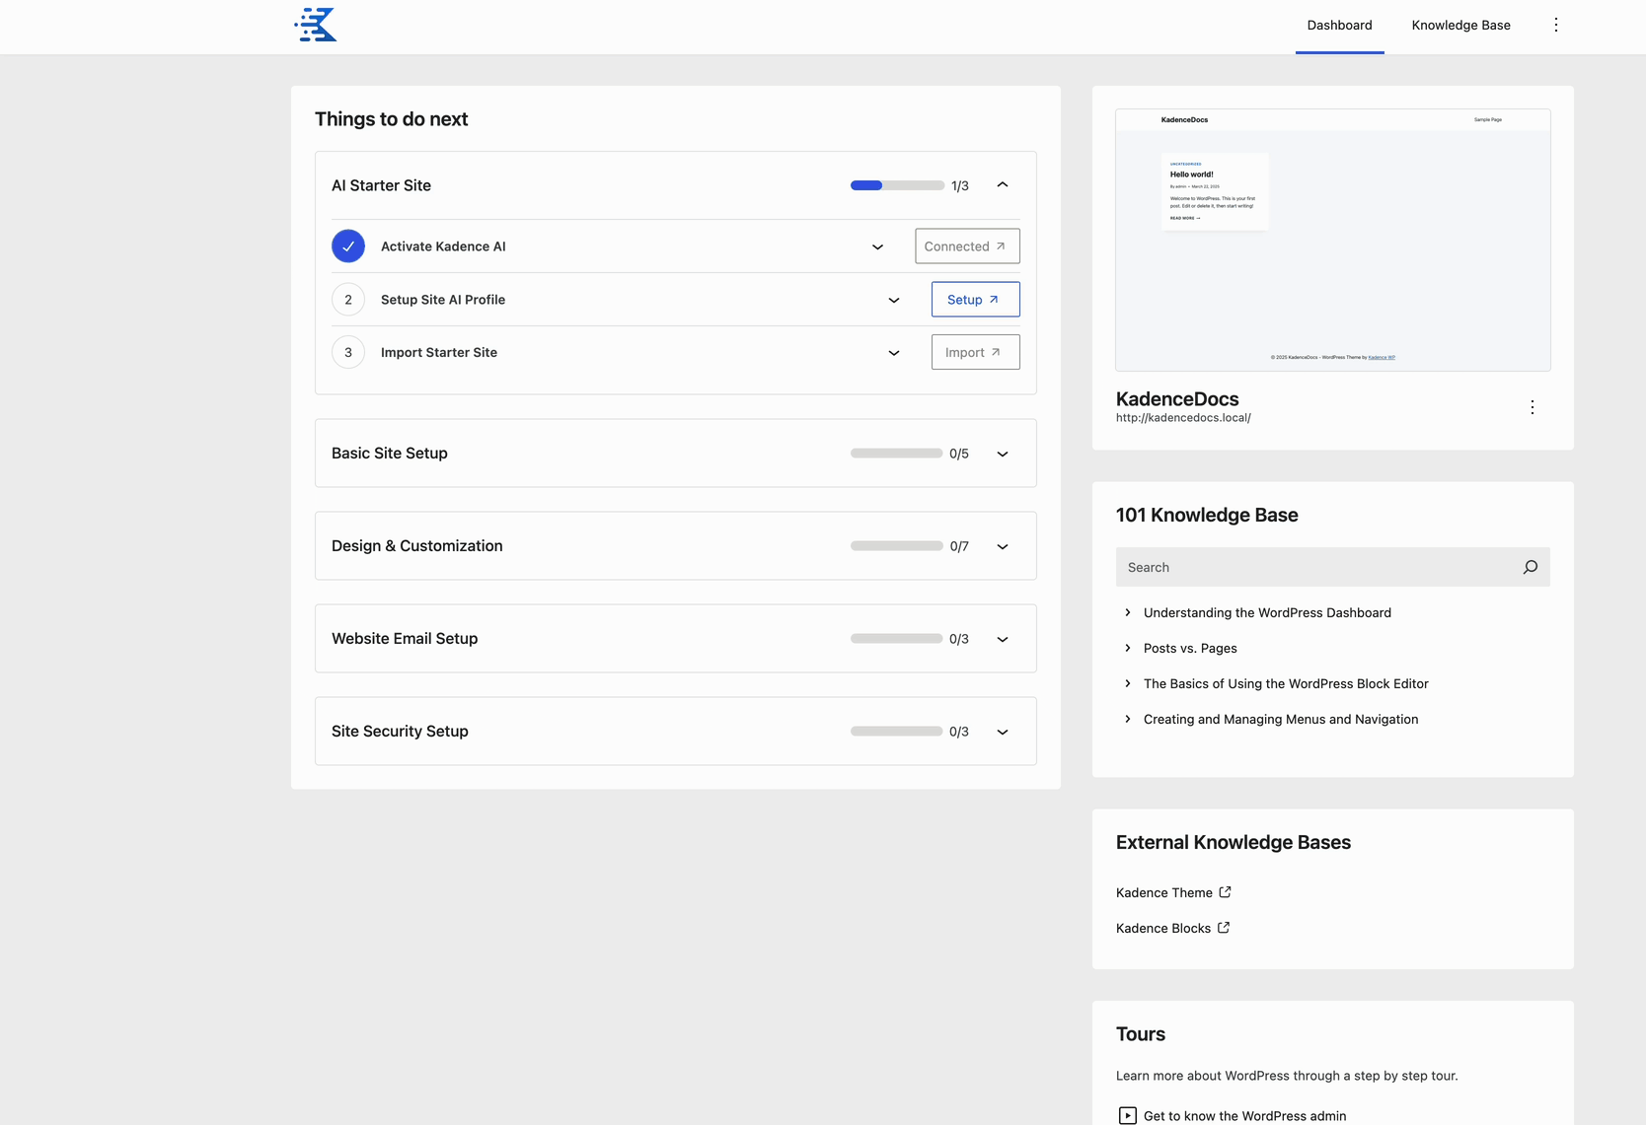1646x1125 pixels.
Task: Open The Basics of Using the WordPress Block Editor
Action: [1286, 683]
